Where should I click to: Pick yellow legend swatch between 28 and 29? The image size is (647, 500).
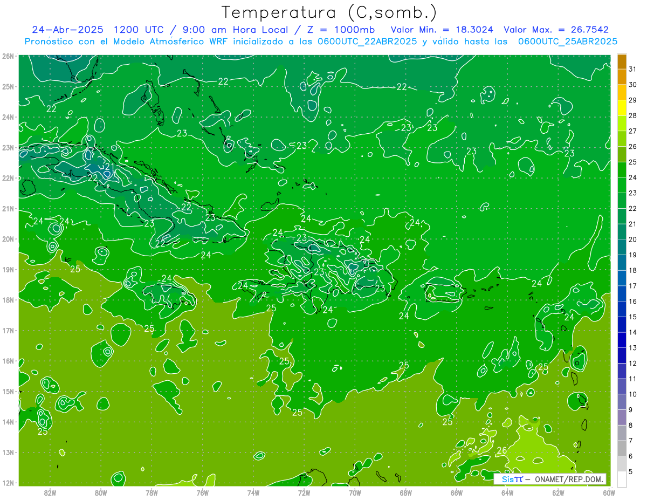click(x=621, y=108)
